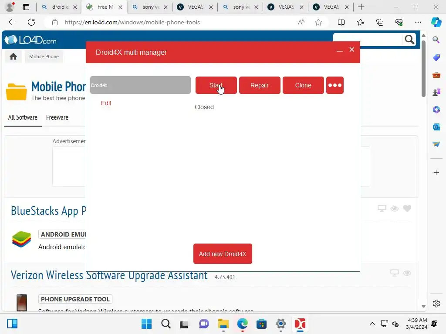Image resolution: width=446 pixels, height=334 pixels.
Task: Click the Verizon phone thumbnail
Action: 22,303
